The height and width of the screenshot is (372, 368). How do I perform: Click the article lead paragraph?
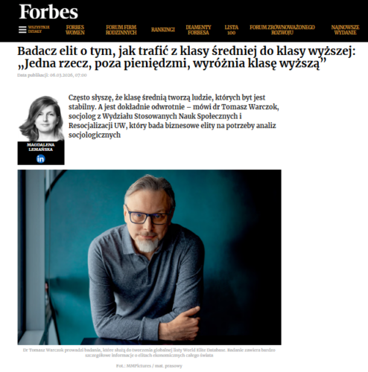click(x=174, y=116)
